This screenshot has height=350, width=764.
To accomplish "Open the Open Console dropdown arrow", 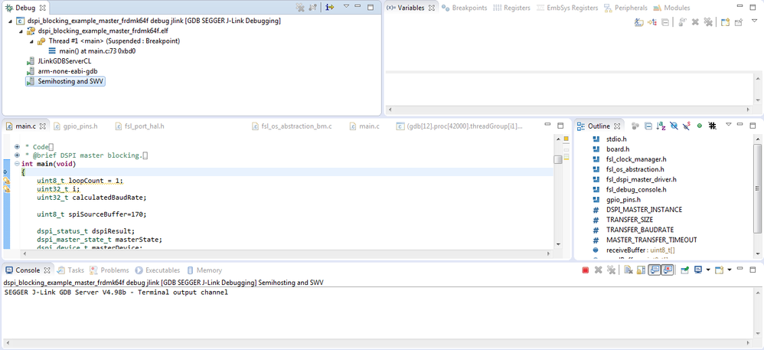I will coord(729,270).
